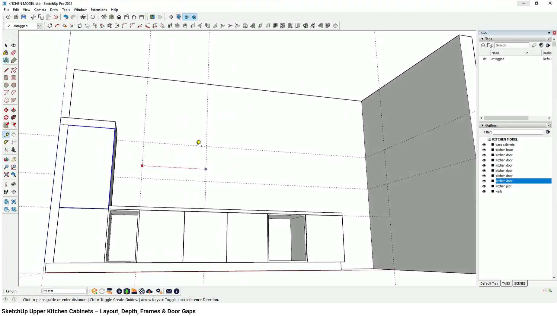Viewport: 557px width, 316px height.
Task: Hide the base cabinets group
Action: click(x=484, y=145)
